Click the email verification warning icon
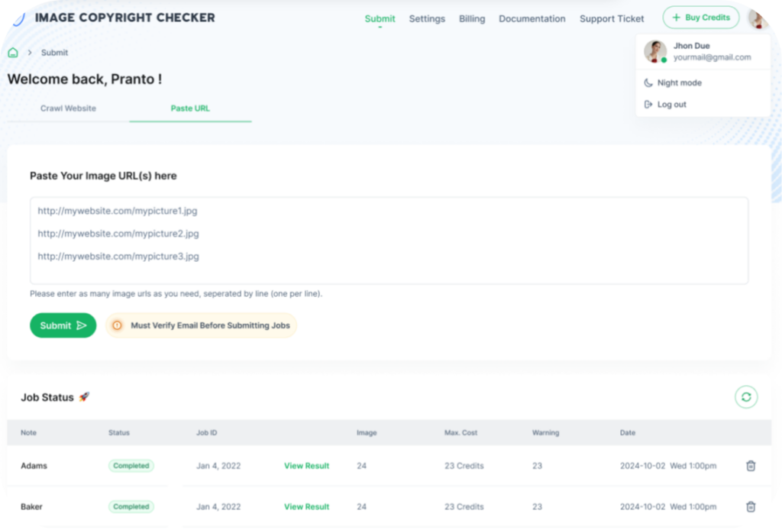The width and height of the screenshot is (782, 530). coord(117,325)
